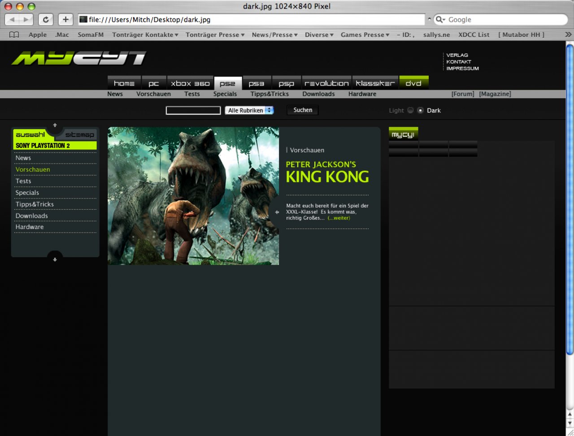
Task: Select the Dark theme radio button
Action: (420, 110)
